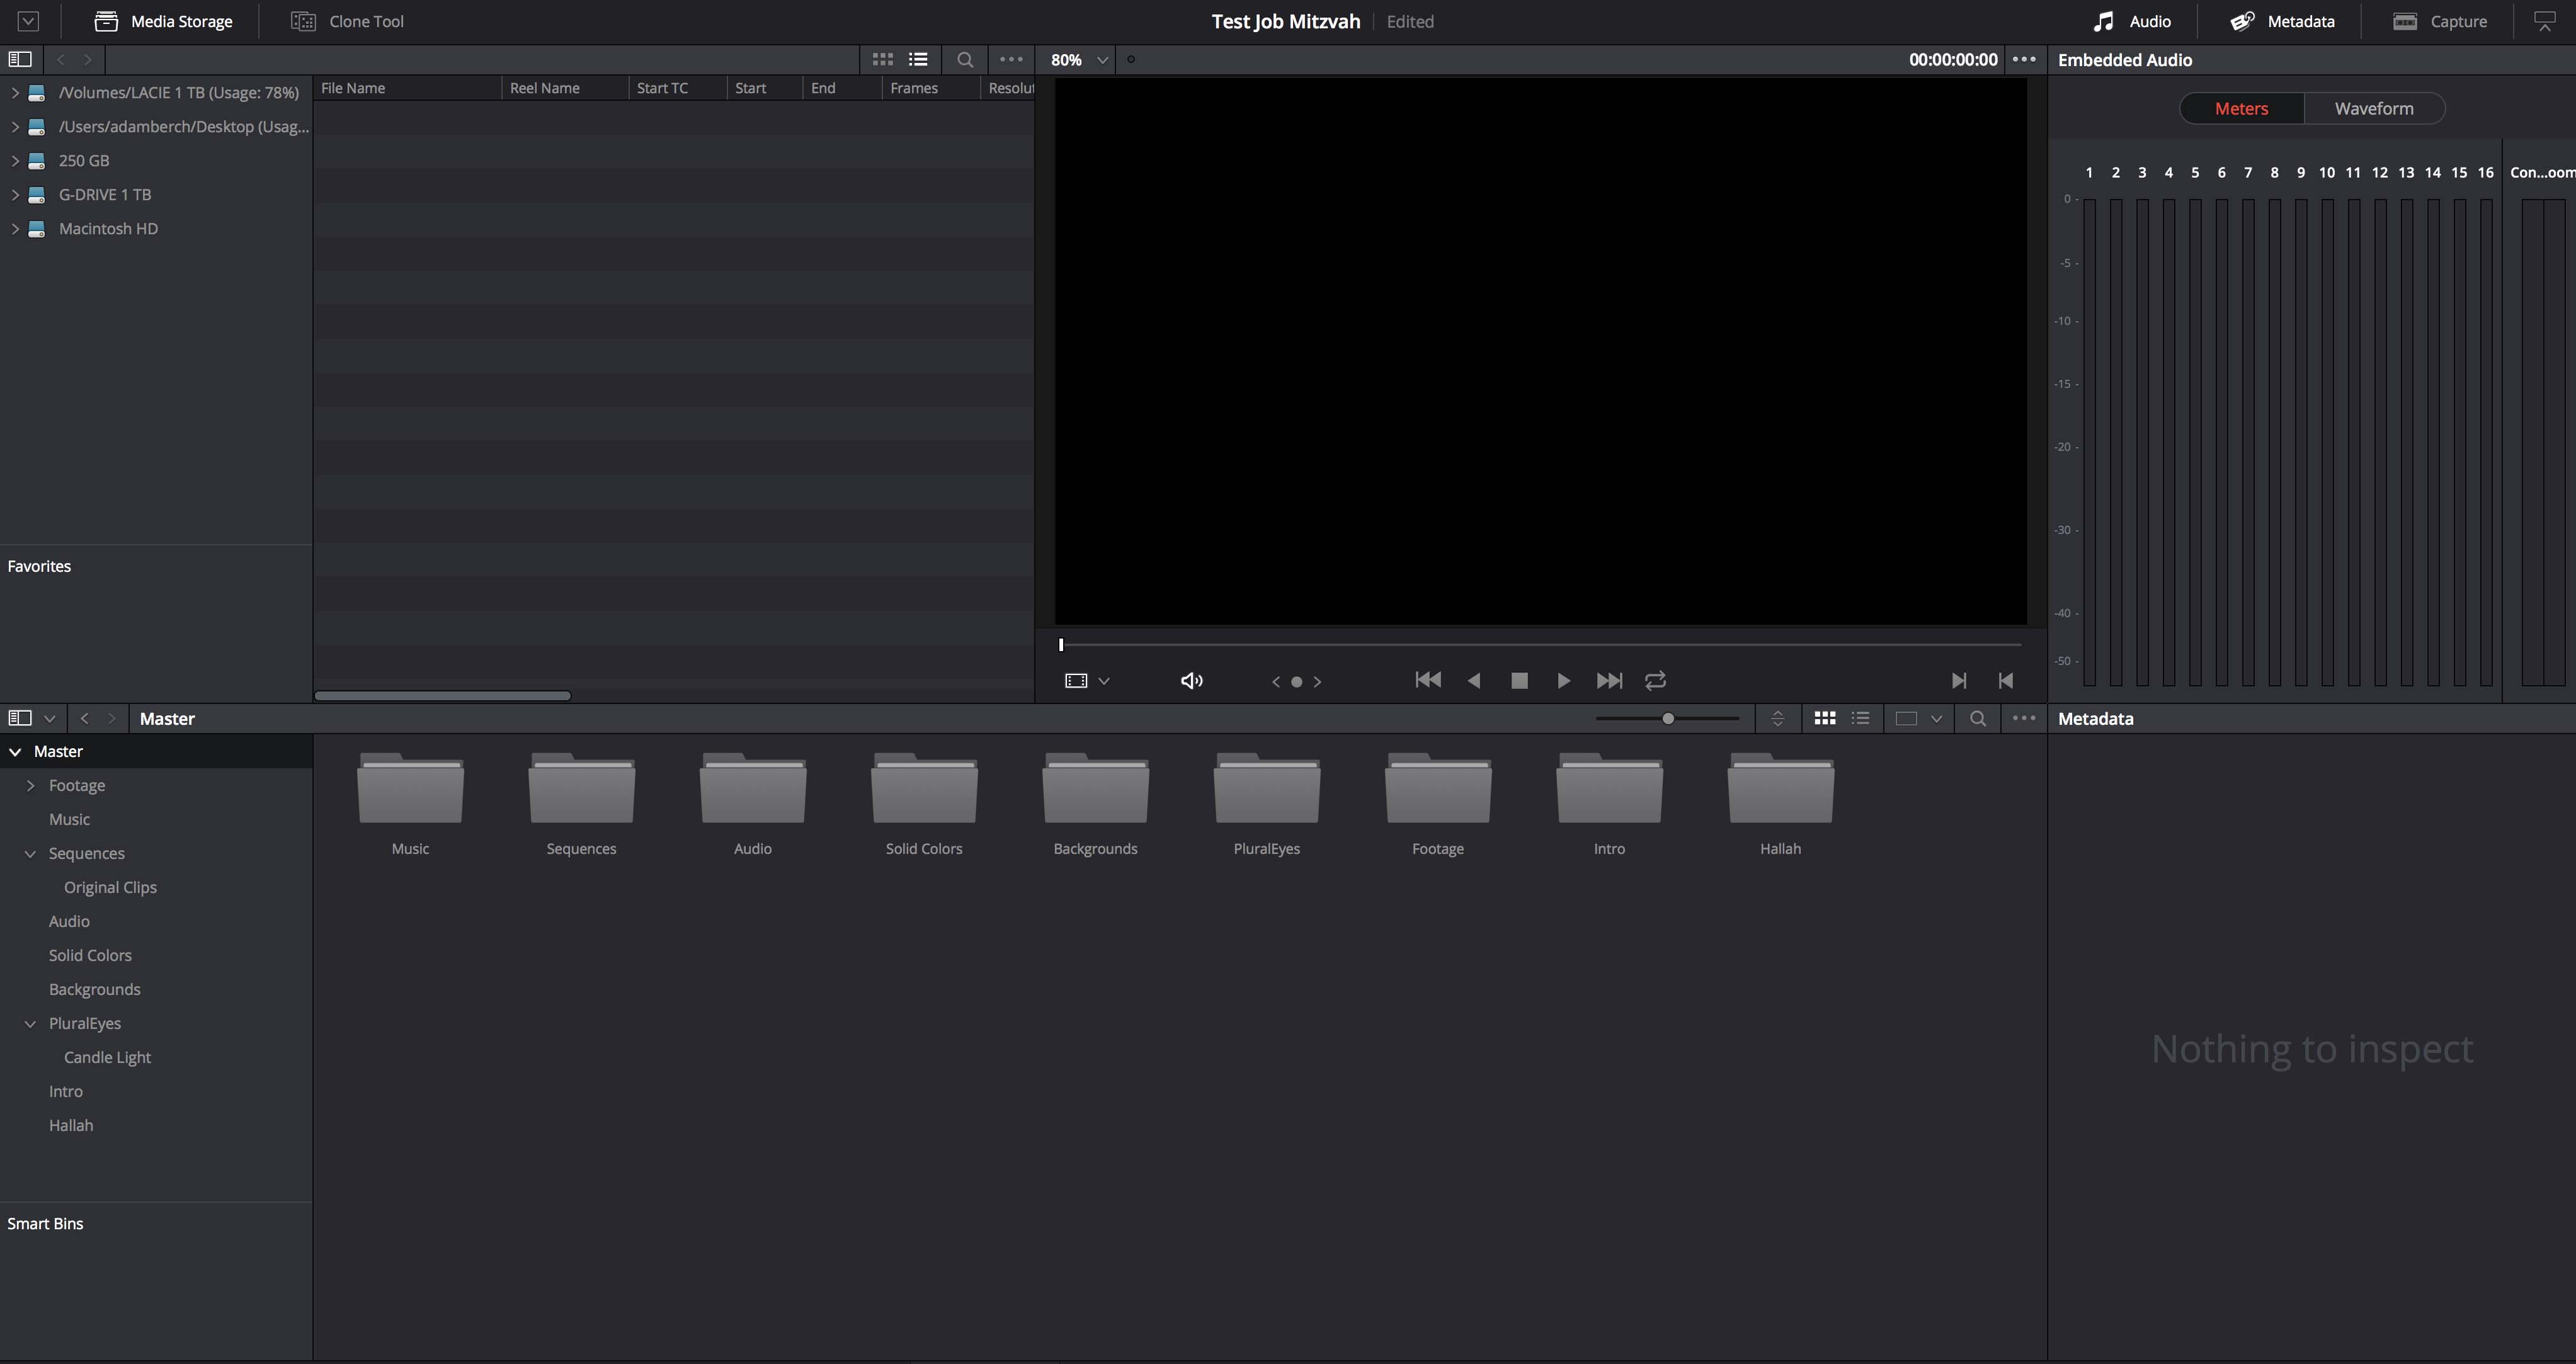Open the Capture panel
The width and height of the screenshot is (2576, 1364).
(2440, 21)
